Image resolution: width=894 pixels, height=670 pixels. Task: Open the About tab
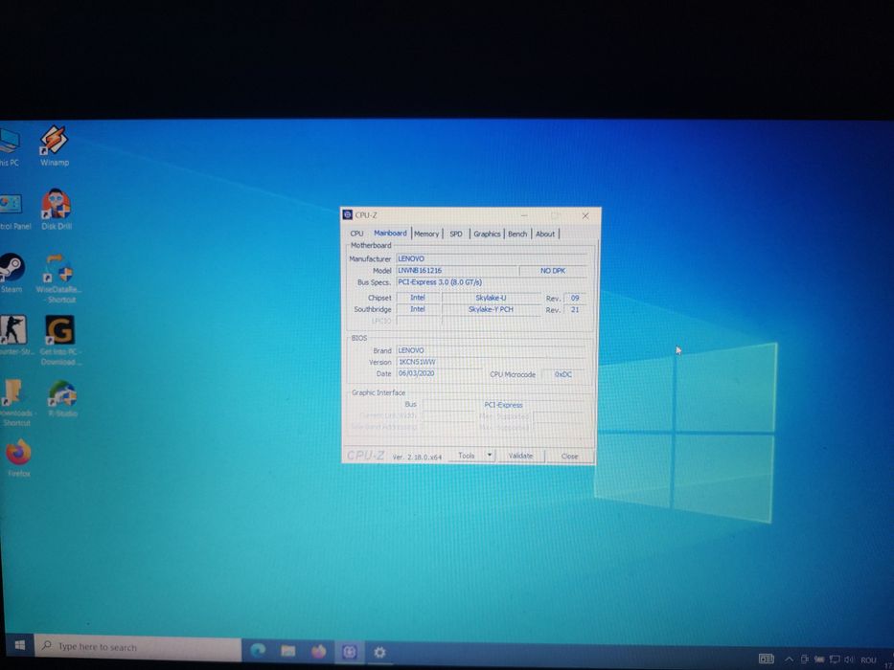[x=545, y=234]
